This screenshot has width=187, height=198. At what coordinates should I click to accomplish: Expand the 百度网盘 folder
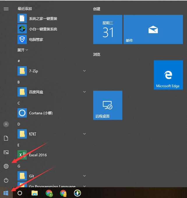[84, 92]
